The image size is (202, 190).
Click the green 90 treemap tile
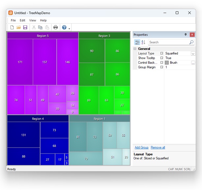coord(92,51)
